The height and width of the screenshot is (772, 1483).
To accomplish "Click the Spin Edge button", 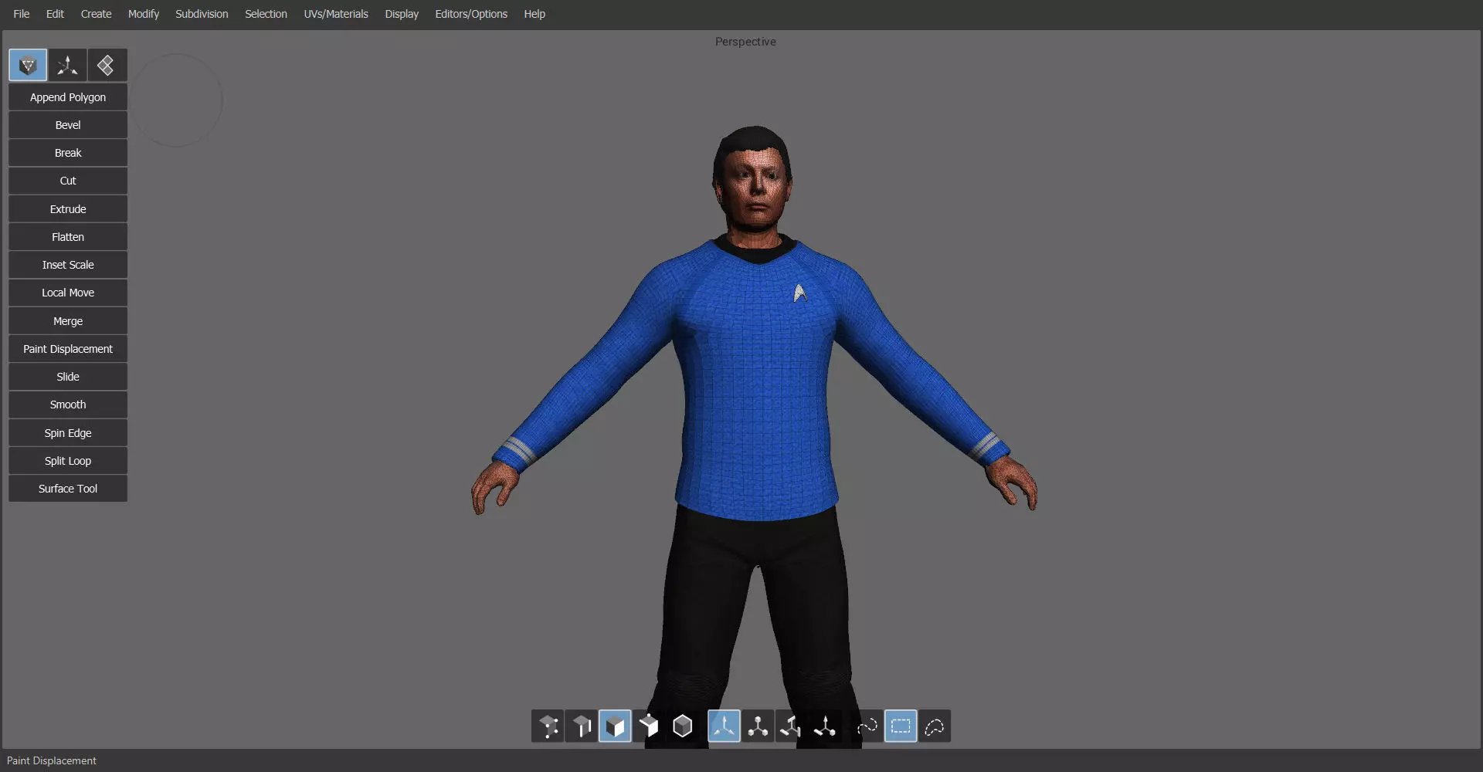I will (x=68, y=433).
